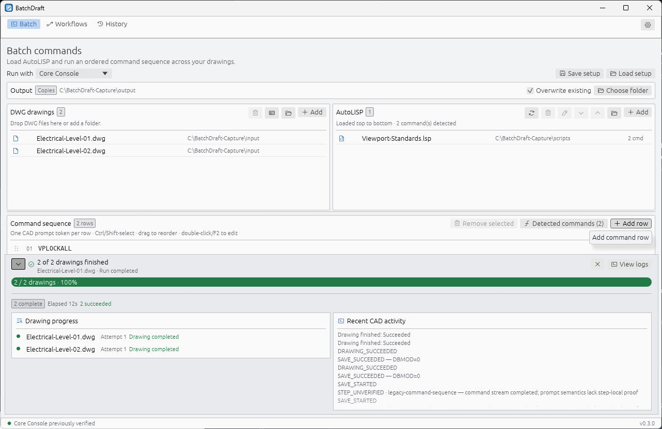
Task: Add a folder of DWG drawings with the folder icon
Action: (x=288, y=112)
